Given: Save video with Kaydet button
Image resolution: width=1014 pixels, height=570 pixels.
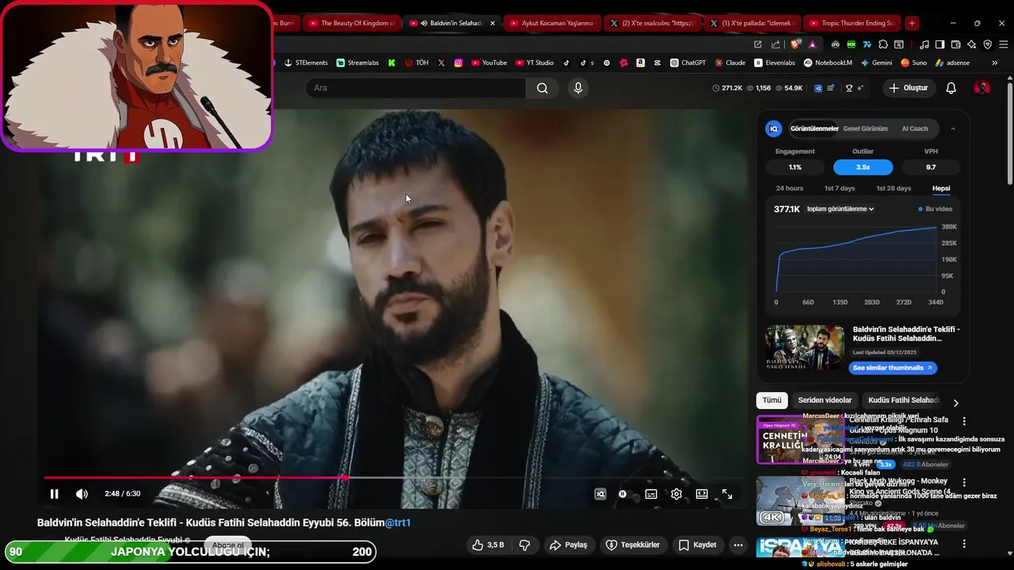Looking at the screenshot, I should [x=697, y=545].
